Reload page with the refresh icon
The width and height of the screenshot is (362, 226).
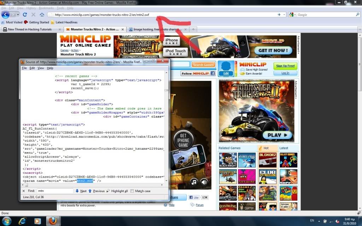click(25, 14)
